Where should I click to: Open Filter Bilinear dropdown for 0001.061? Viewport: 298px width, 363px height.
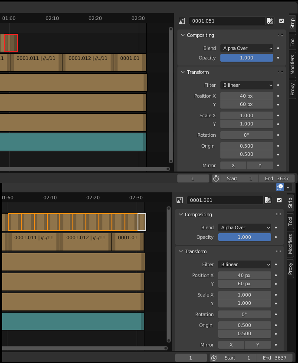click(x=245, y=264)
